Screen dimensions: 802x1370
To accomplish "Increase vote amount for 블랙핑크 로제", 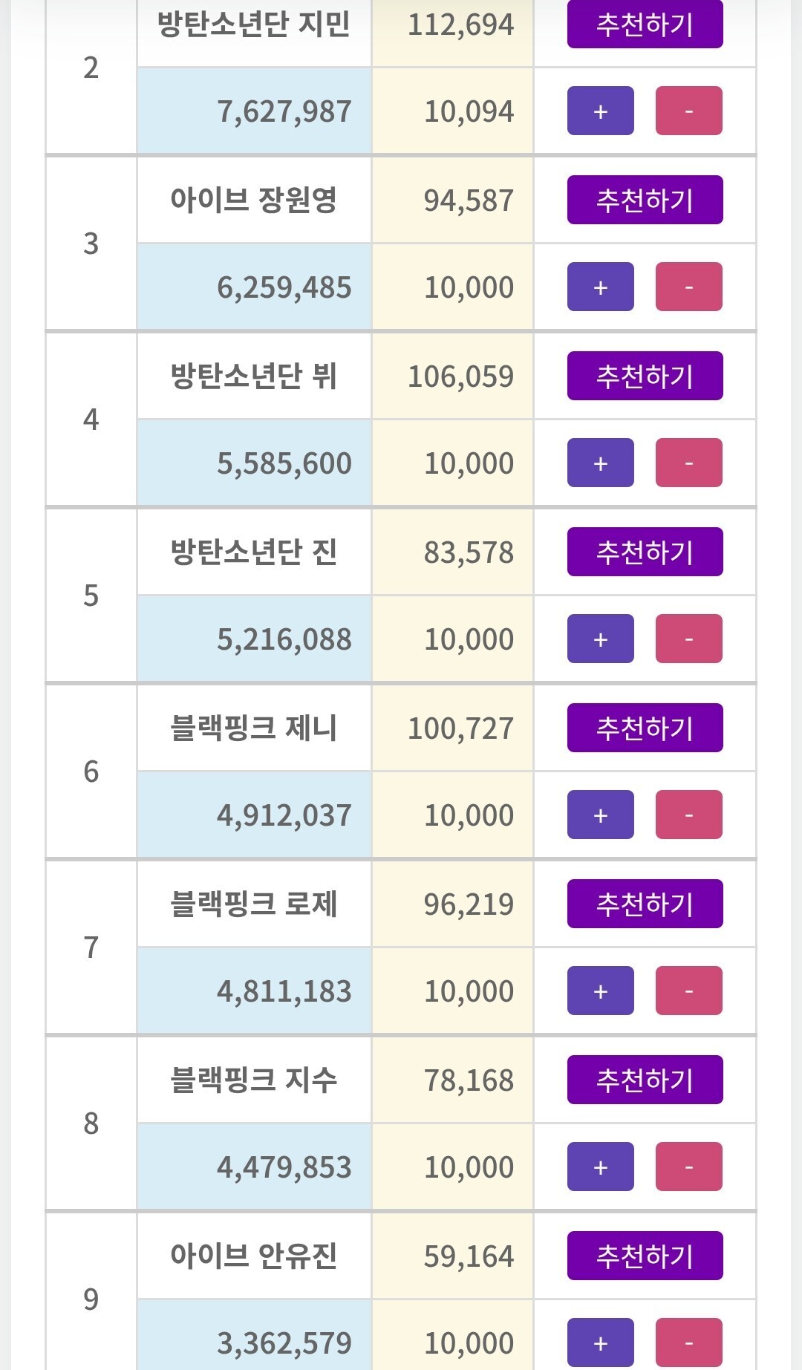I will pos(600,991).
